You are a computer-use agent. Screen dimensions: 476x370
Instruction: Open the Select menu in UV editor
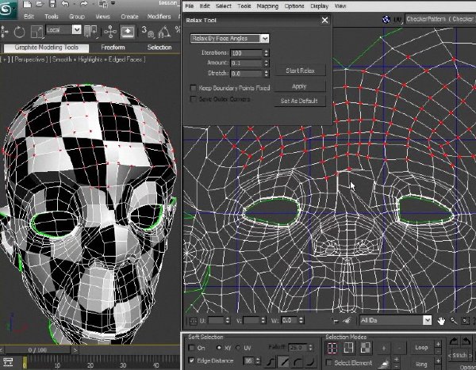click(224, 6)
